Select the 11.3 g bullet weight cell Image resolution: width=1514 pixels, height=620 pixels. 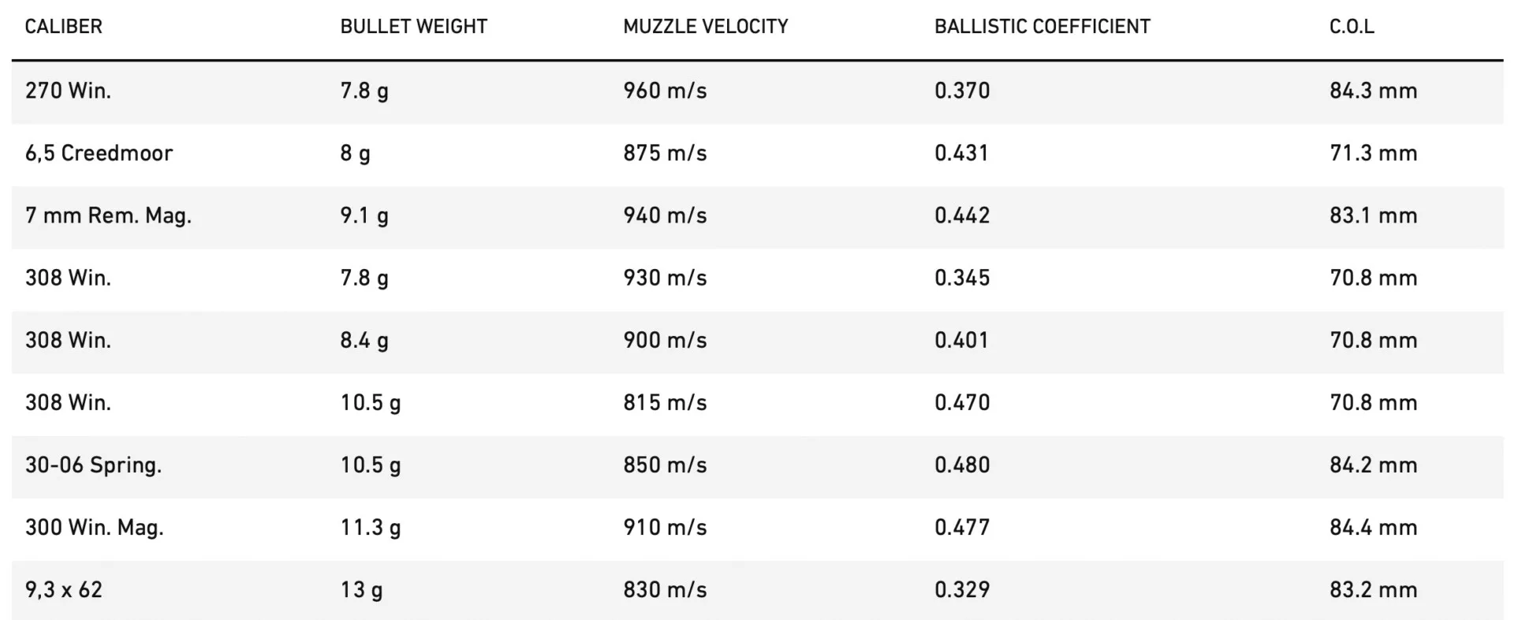click(x=370, y=527)
